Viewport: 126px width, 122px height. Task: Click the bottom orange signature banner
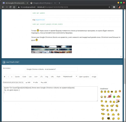(x=51, y=52)
